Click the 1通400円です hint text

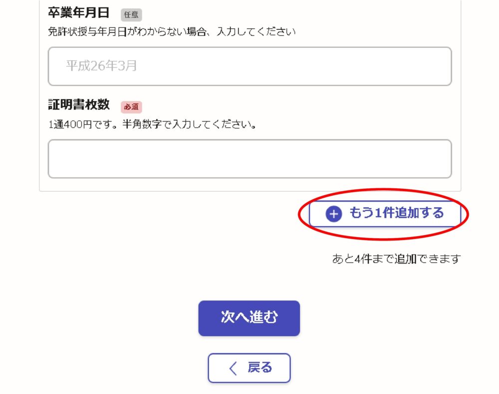pos(152,124)
